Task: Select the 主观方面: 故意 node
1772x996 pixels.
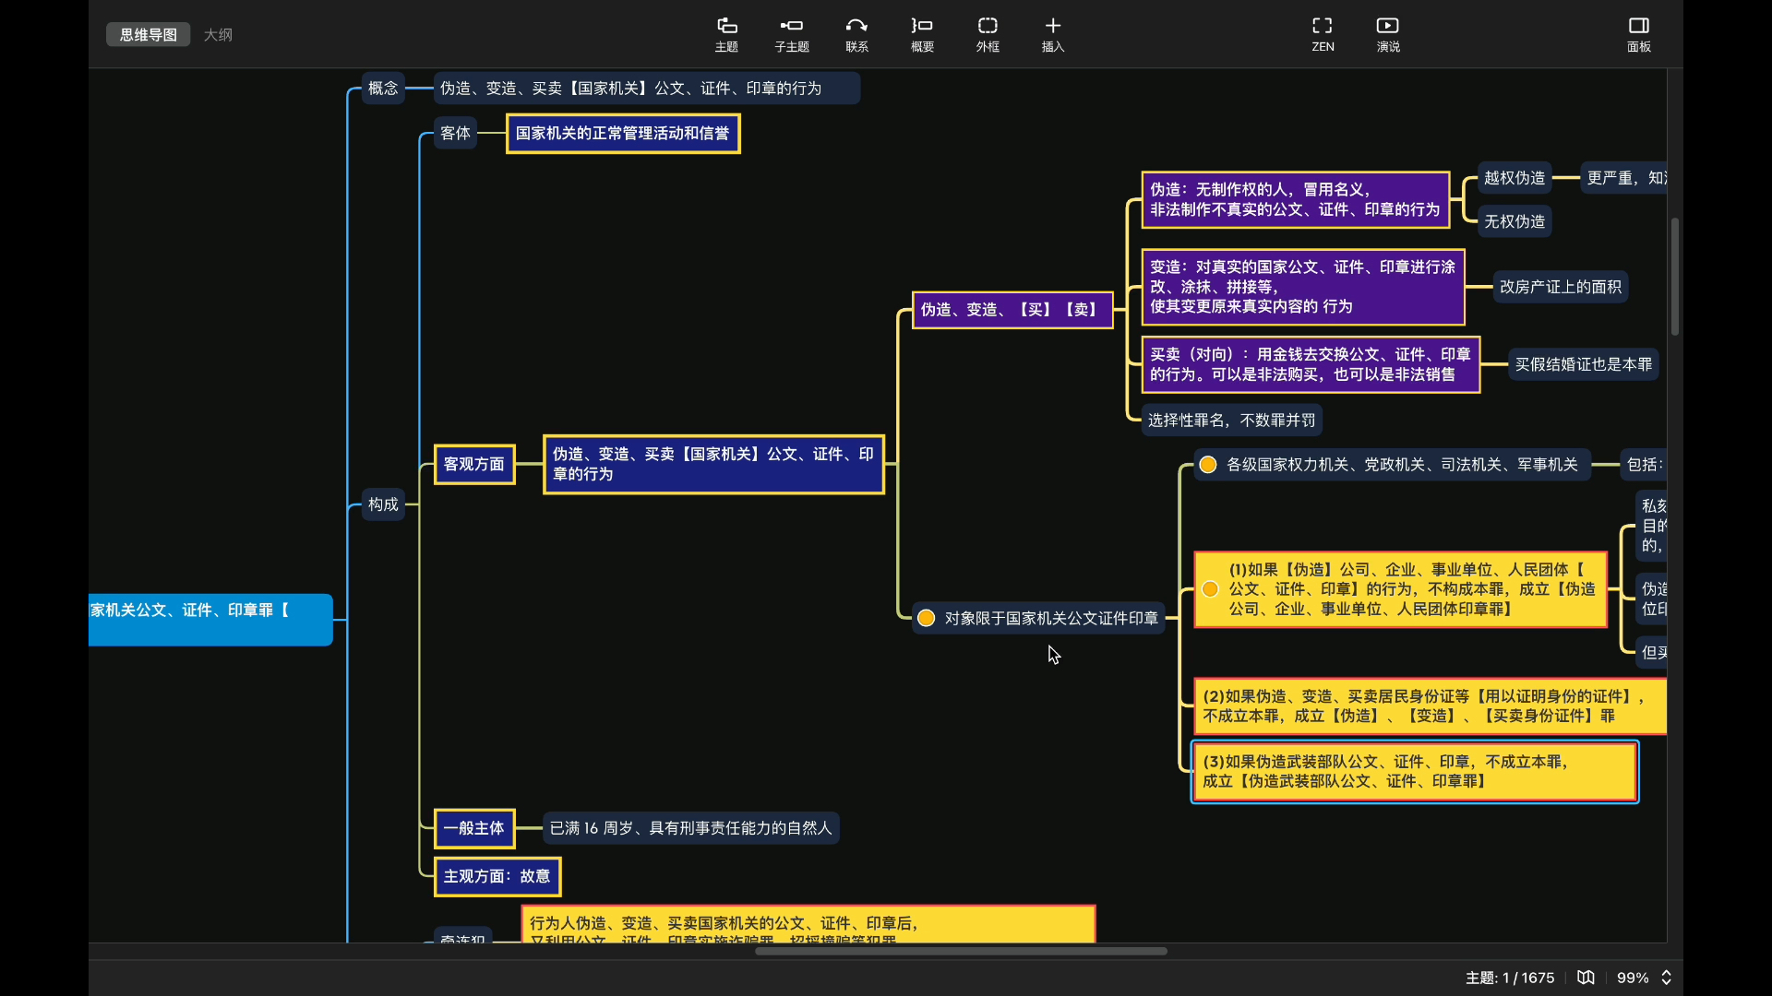Action: point(497,876)
